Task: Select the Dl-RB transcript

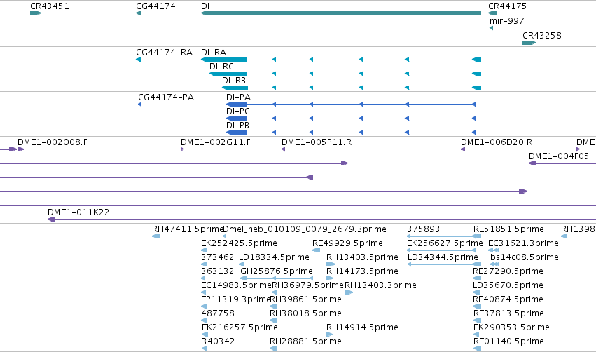Action: point(352,88)
